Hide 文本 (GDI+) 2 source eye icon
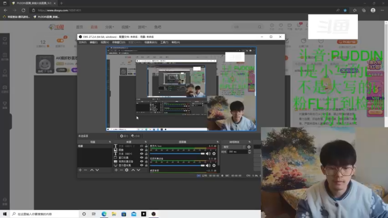This screenshot has height=218, width=388. click(x=142, y=146)
